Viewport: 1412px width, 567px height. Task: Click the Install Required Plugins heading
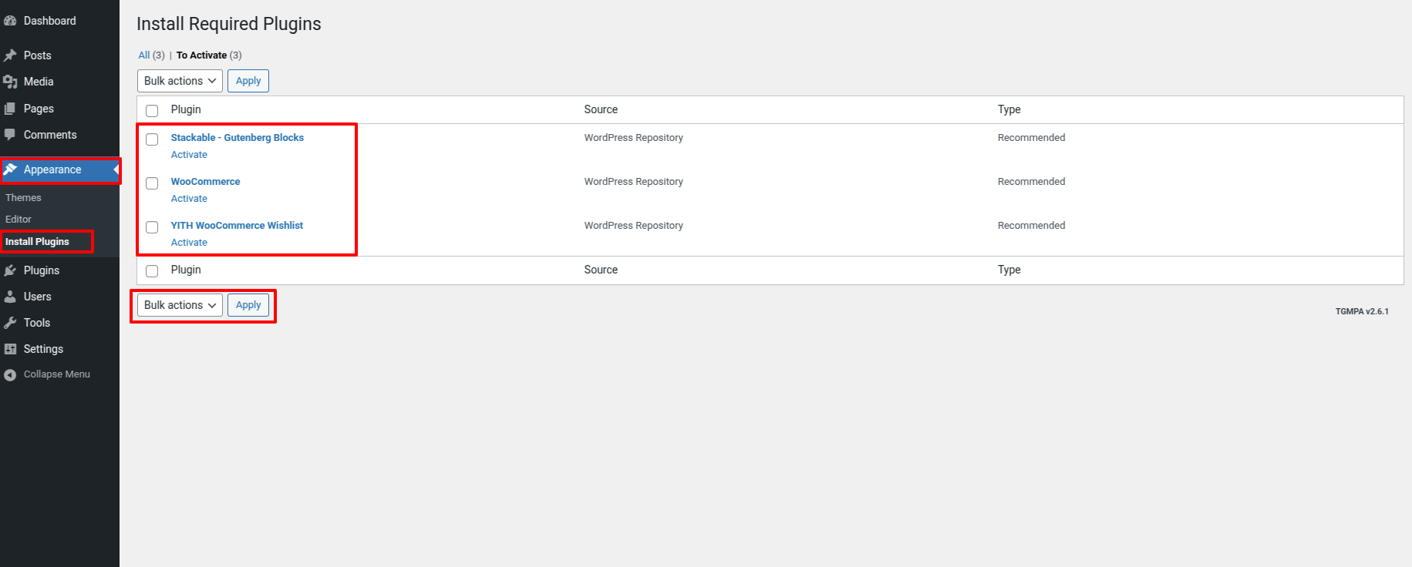(229, 24)
